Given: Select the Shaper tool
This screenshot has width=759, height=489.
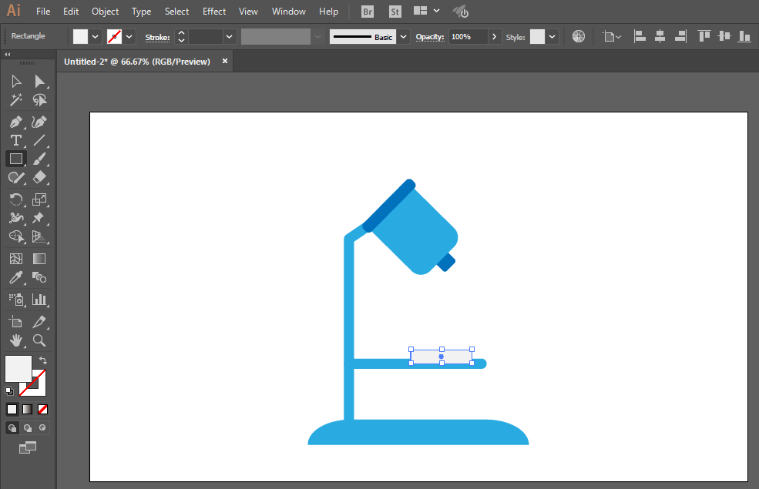Looking at the screenshot, I should click(16, 178).
